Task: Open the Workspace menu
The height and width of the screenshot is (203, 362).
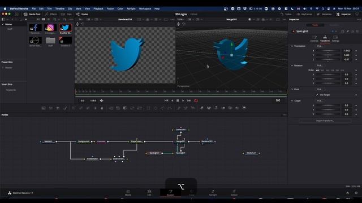Action: coord(145,9)
